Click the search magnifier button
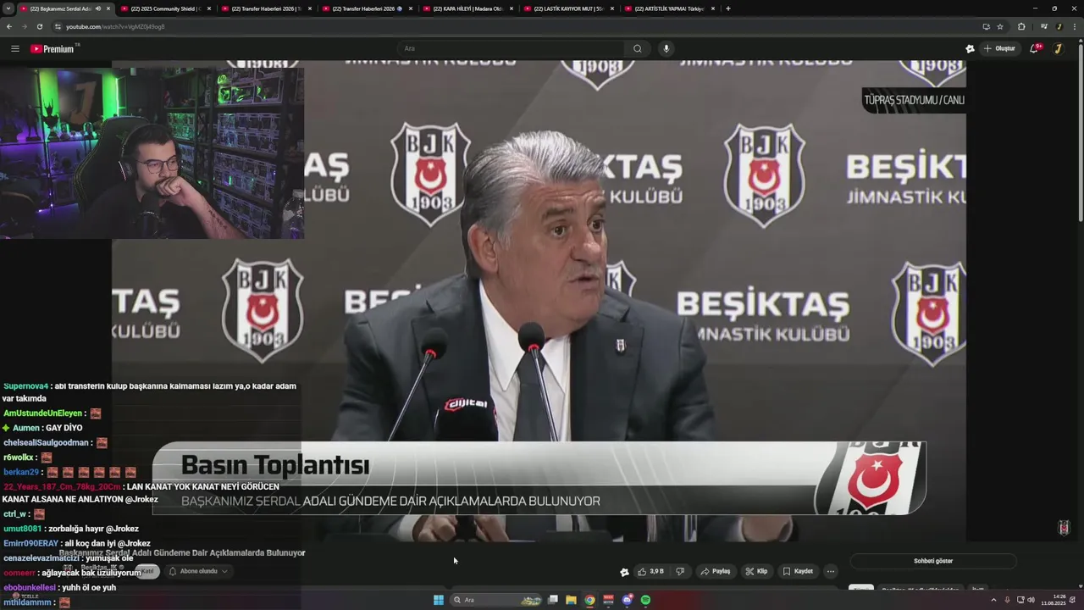 [638, 48]
